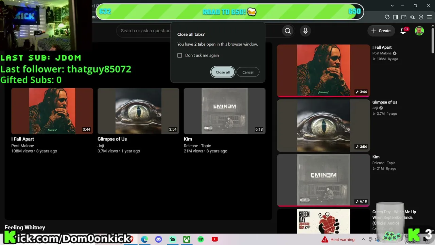Start voice search with the microphone icon

tap(305, 31)
